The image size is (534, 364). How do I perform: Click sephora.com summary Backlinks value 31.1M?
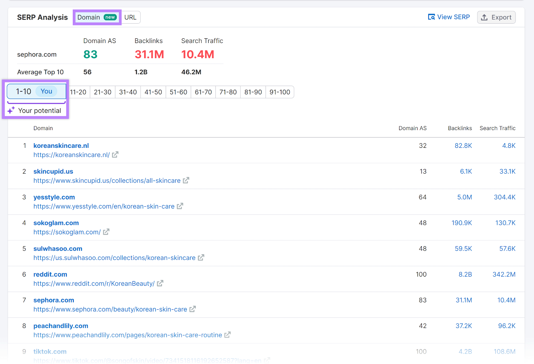point(149,54)
